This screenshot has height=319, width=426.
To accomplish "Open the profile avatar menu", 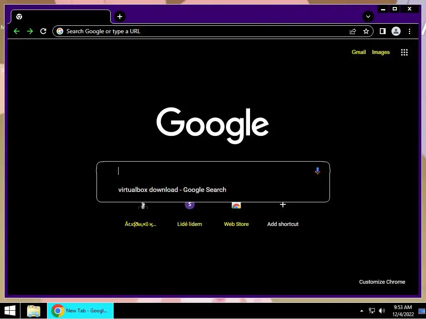I will (x=396, y=31).
